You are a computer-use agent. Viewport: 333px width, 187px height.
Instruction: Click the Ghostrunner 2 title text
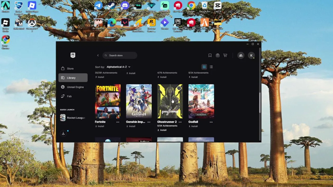tap(167, 122)
